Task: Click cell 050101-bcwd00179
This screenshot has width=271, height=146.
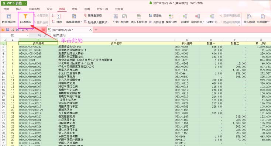Action: [38, 110]
